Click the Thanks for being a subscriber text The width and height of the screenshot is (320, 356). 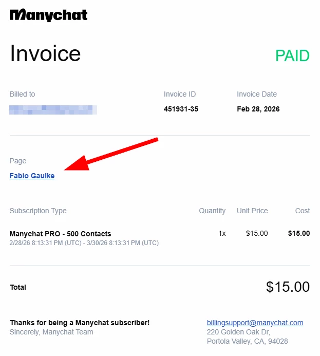[x=80, y=323]
